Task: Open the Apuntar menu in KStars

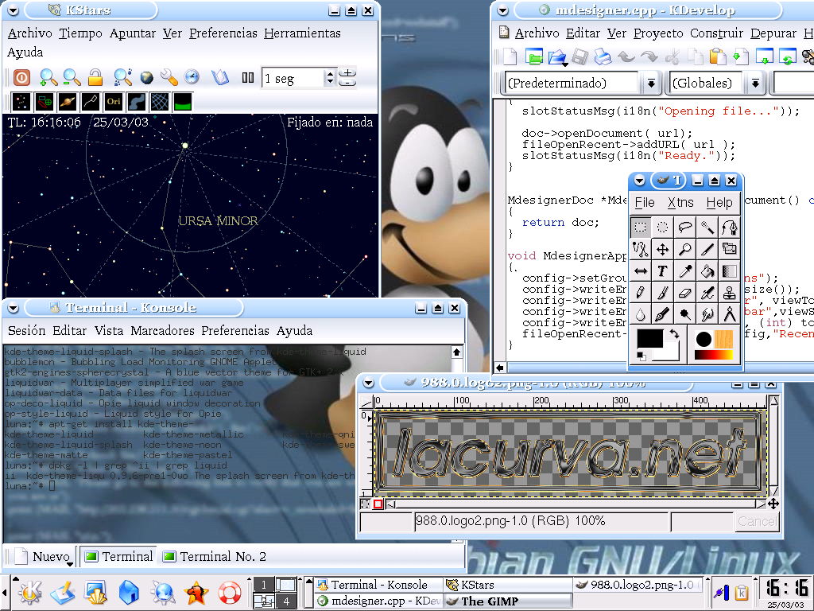Action: [x=133, y=33]
